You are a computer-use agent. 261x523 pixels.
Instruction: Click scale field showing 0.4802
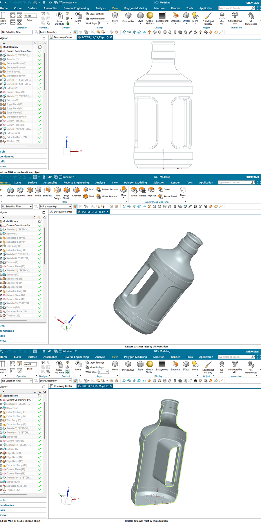coord(30,364)
